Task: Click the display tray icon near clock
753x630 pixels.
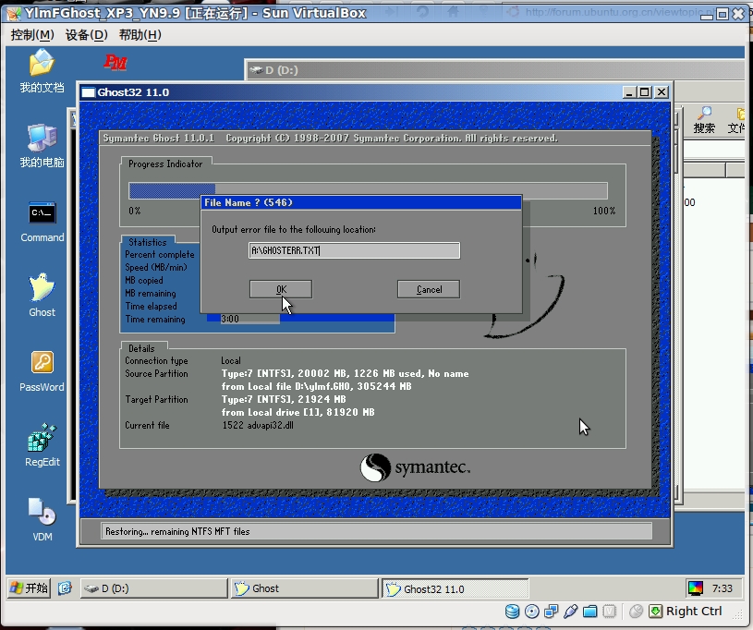Action: 696,588
